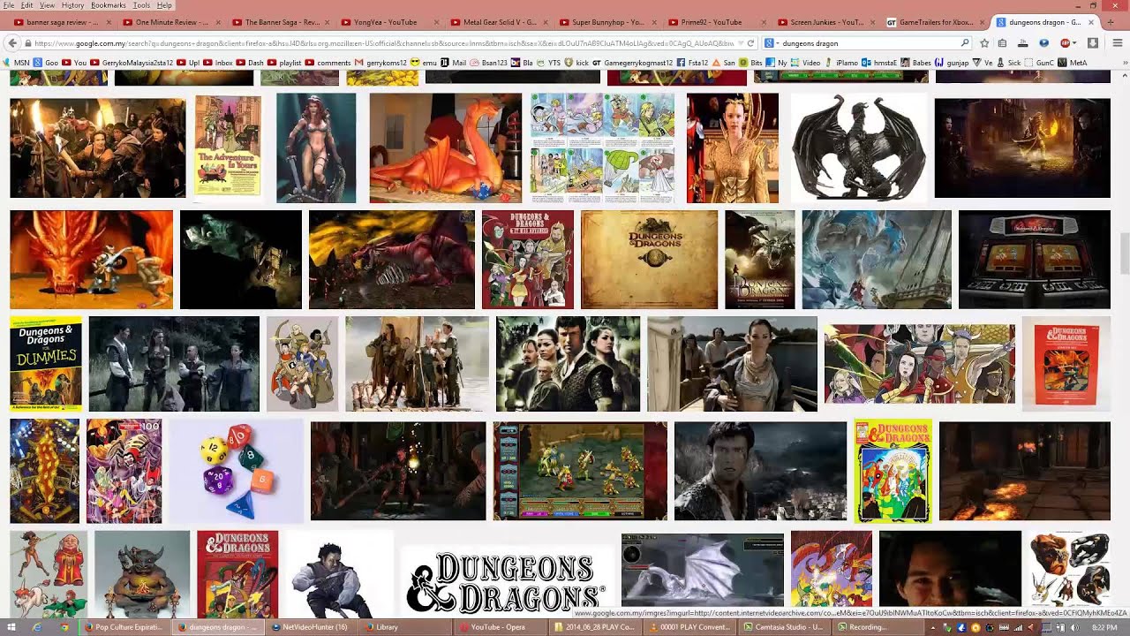The width and height of the screenshot is (1130, 636).
Task: Close the dungeons dragon tab
Action: [x=1091, y=22]
